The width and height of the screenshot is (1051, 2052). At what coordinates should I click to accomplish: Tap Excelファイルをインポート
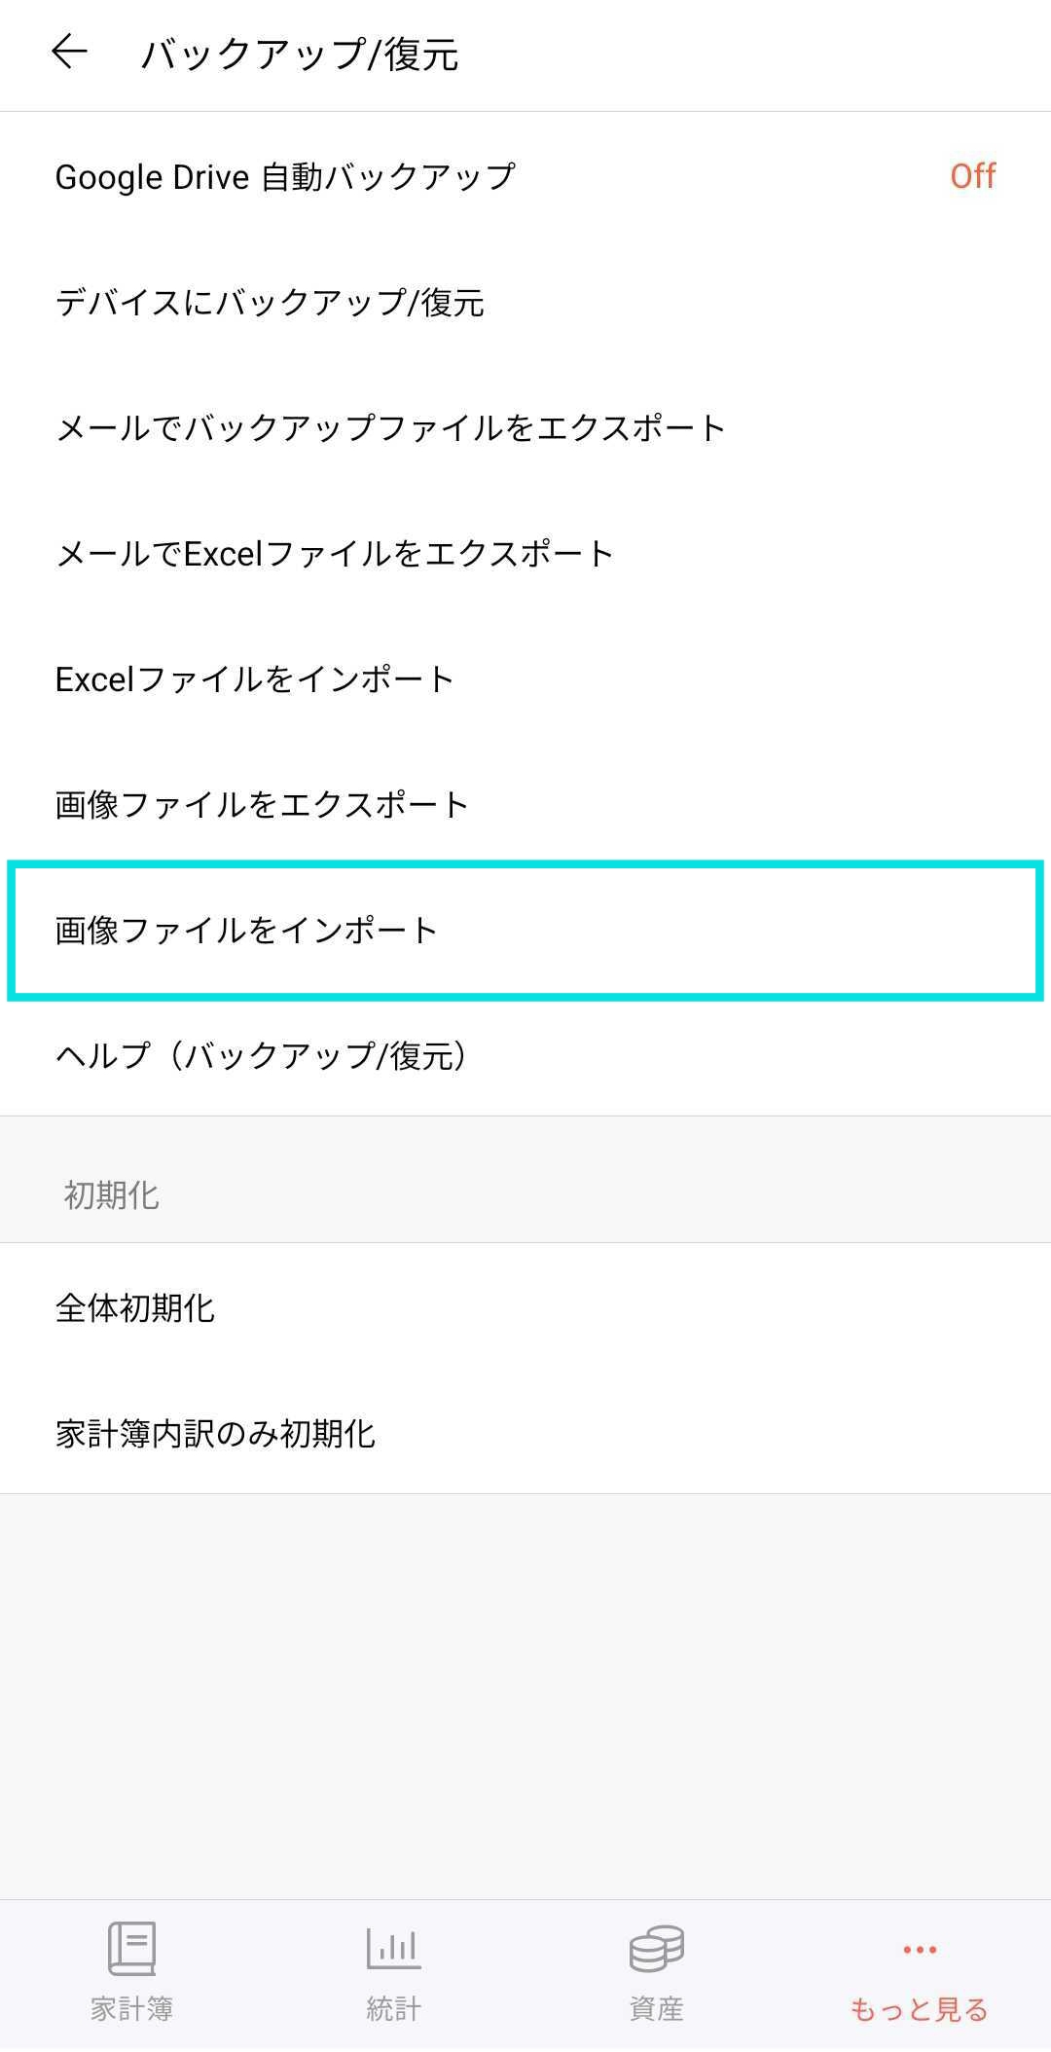tap(255, 679)
